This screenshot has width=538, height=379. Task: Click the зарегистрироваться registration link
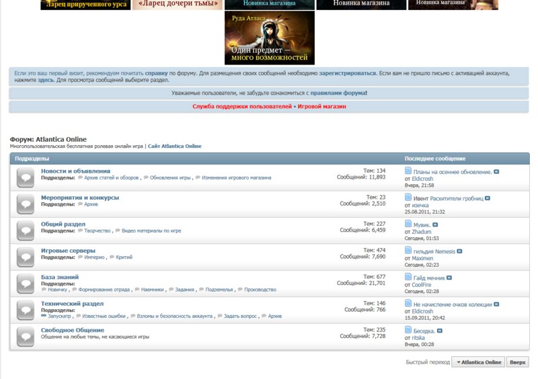pos(348,72)
